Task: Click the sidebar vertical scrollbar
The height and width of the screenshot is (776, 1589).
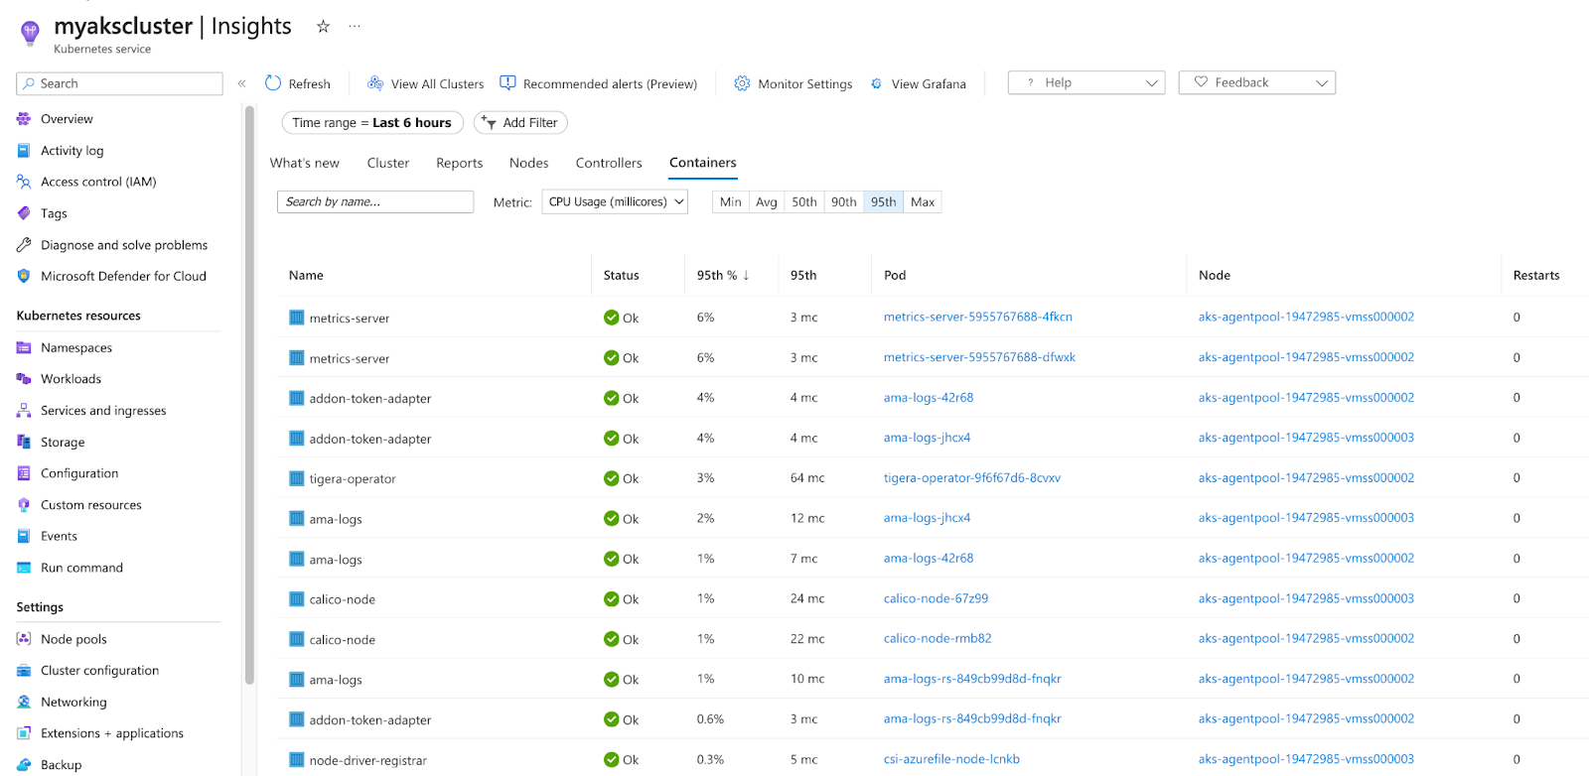Action: [x=249, y=397]
